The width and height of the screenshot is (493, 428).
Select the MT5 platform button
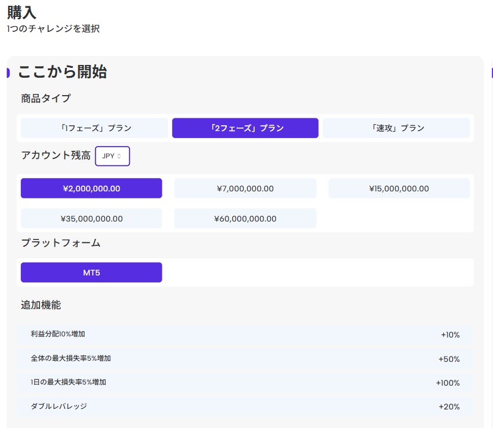click(x=92, y=273)
